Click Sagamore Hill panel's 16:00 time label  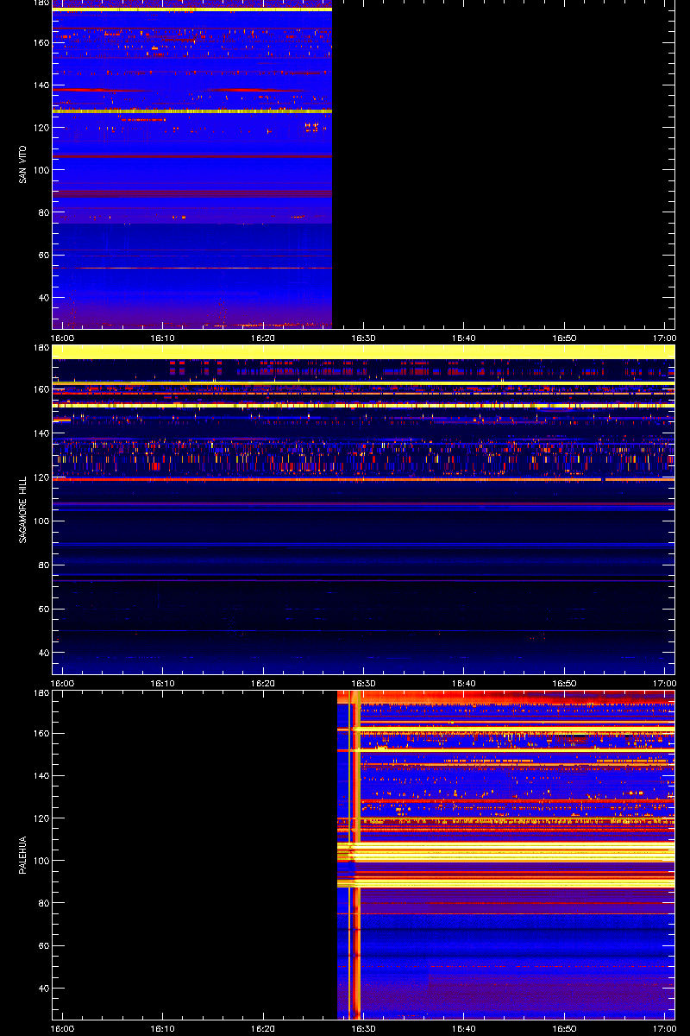(x=63, y=684)
